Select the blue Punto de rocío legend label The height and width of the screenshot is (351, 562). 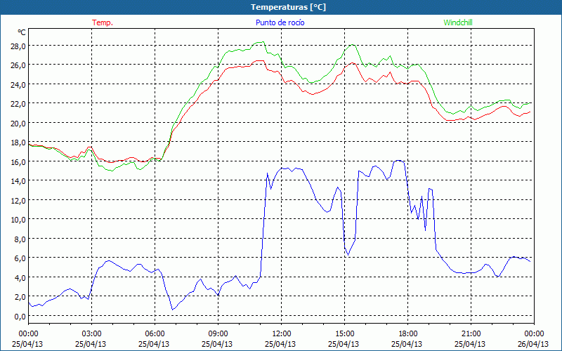click(x=280, y=22)
